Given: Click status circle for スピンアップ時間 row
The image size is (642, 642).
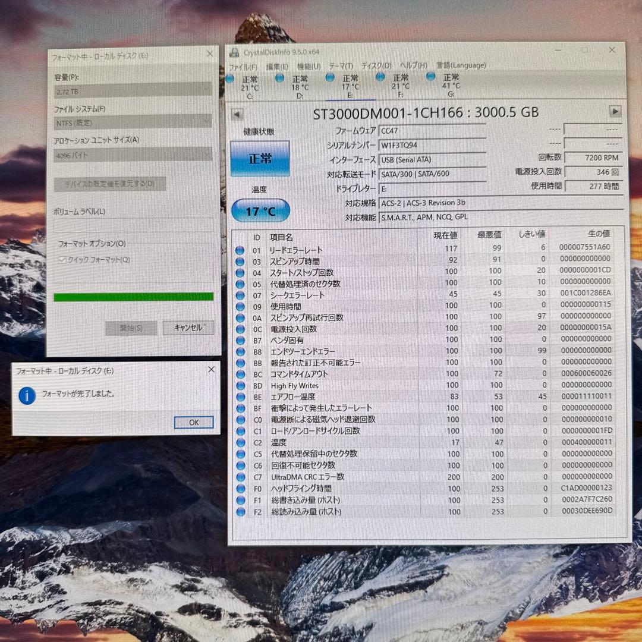Looking at the screenshot, I should pos(240,262).
